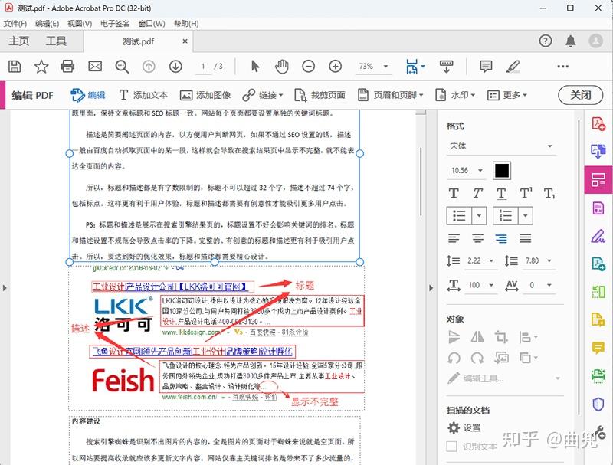Click the Save file icon
The image size is (613, 465).
(x=14, y=67)
